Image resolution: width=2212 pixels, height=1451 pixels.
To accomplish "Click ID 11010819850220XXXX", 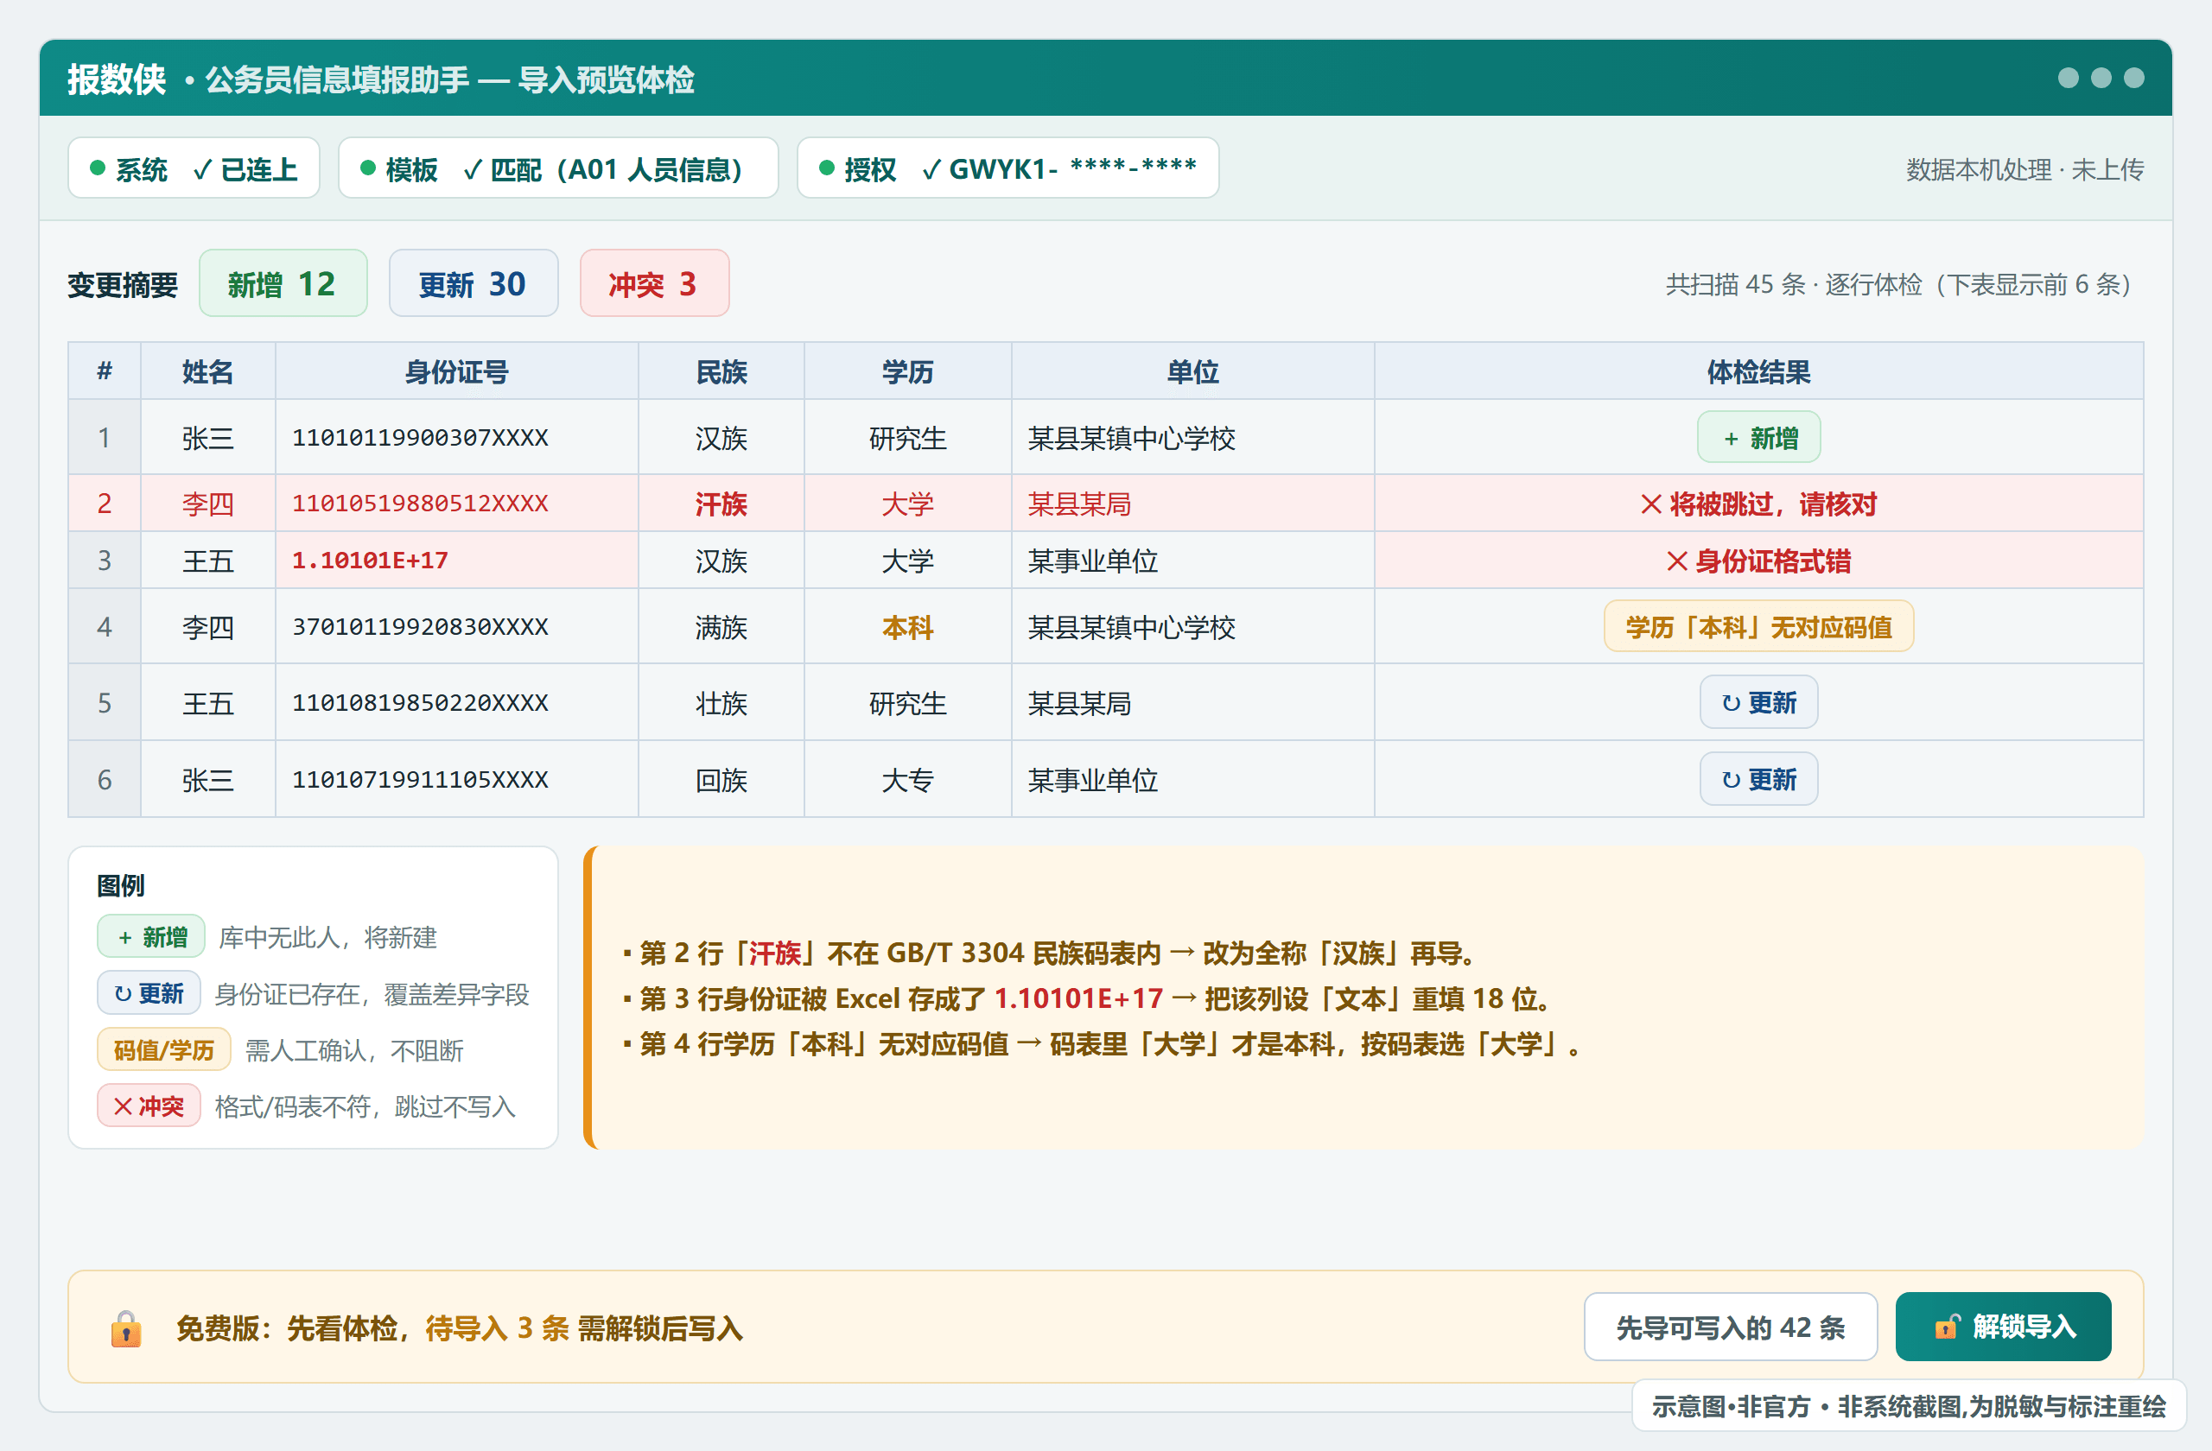I will coord(420,703).
